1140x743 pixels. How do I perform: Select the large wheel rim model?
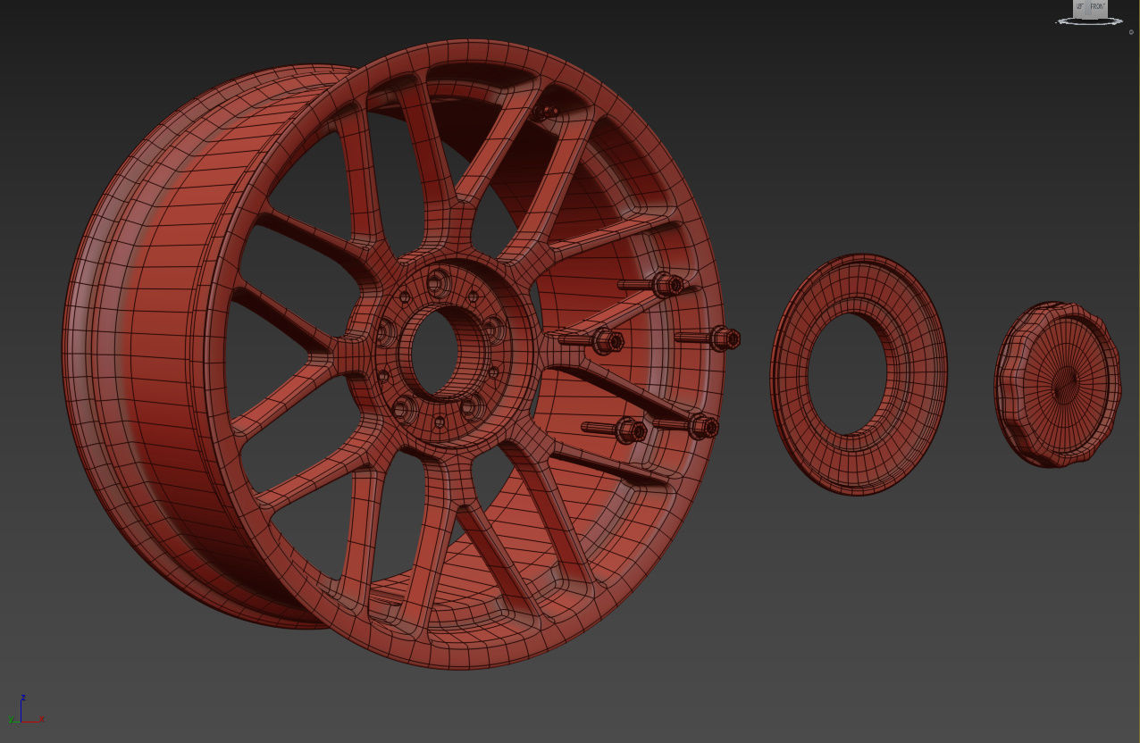tap(393, 355)
